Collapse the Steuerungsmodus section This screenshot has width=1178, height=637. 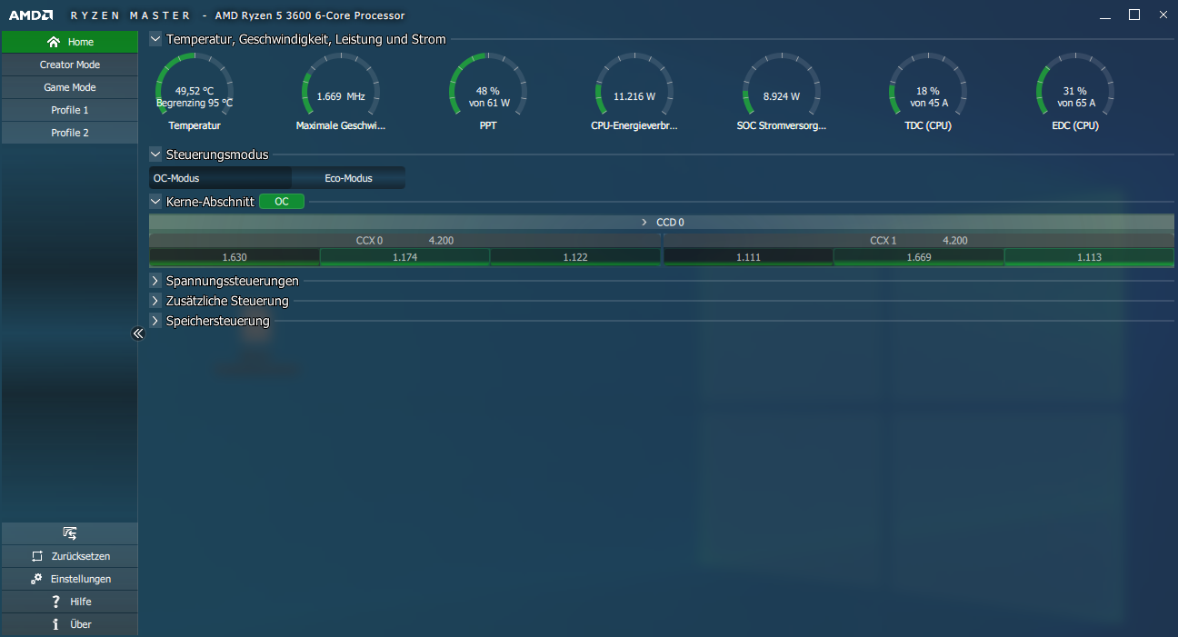155,154
